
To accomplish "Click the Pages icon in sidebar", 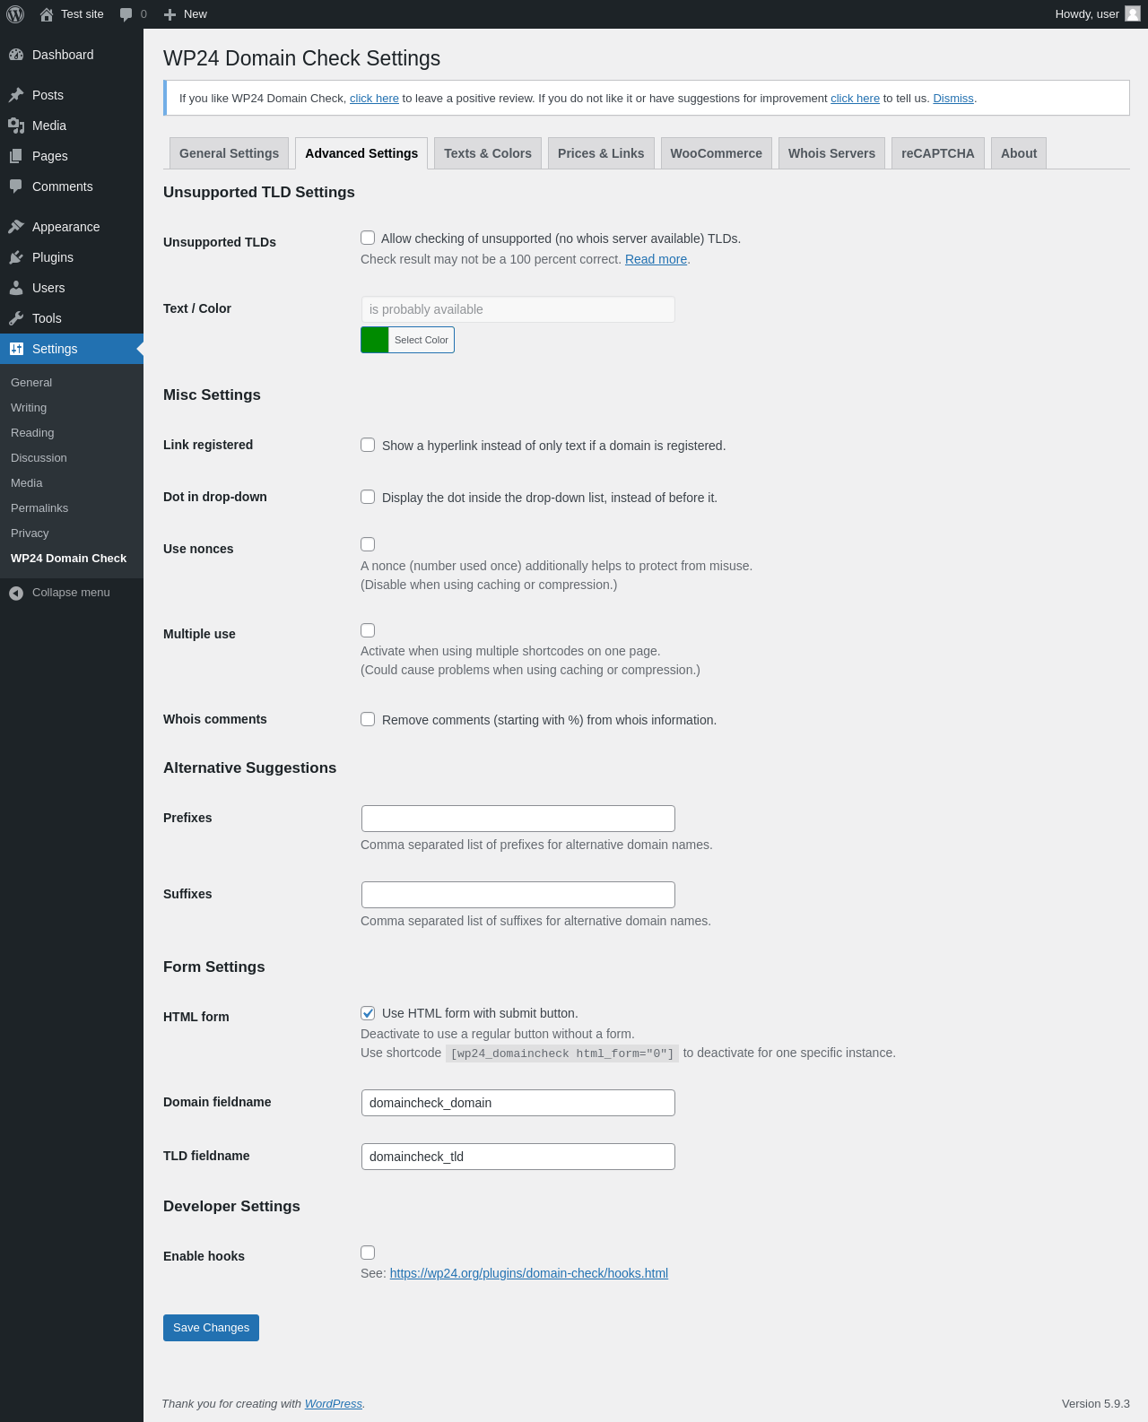I will pyautogui.click(x=16, y=156).
